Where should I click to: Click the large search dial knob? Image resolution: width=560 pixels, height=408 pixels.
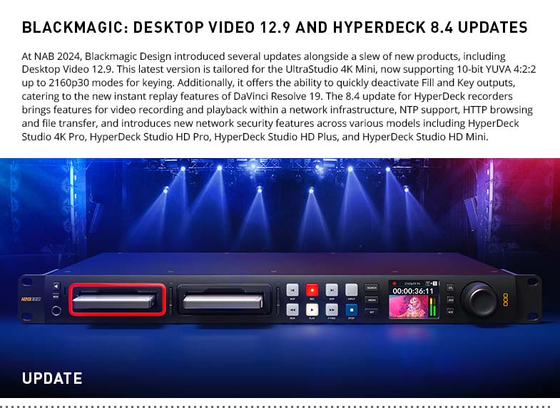pyautogui.click(x=479, y=300)
